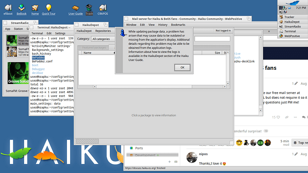Image resolution: width=308 pixels, height=173 pixels.
Task: Click the package list horizontal scroll left arrow
Action: pos(95,87)
